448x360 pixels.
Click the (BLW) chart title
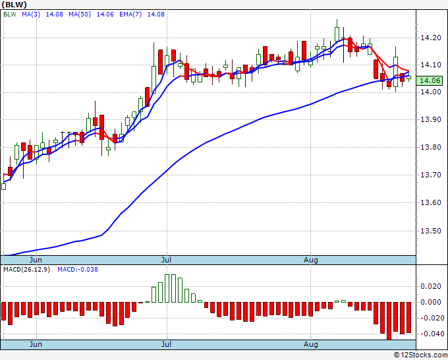click(x=14, y=5)
